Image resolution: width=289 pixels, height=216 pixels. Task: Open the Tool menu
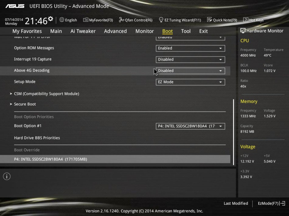coord(186,31)
